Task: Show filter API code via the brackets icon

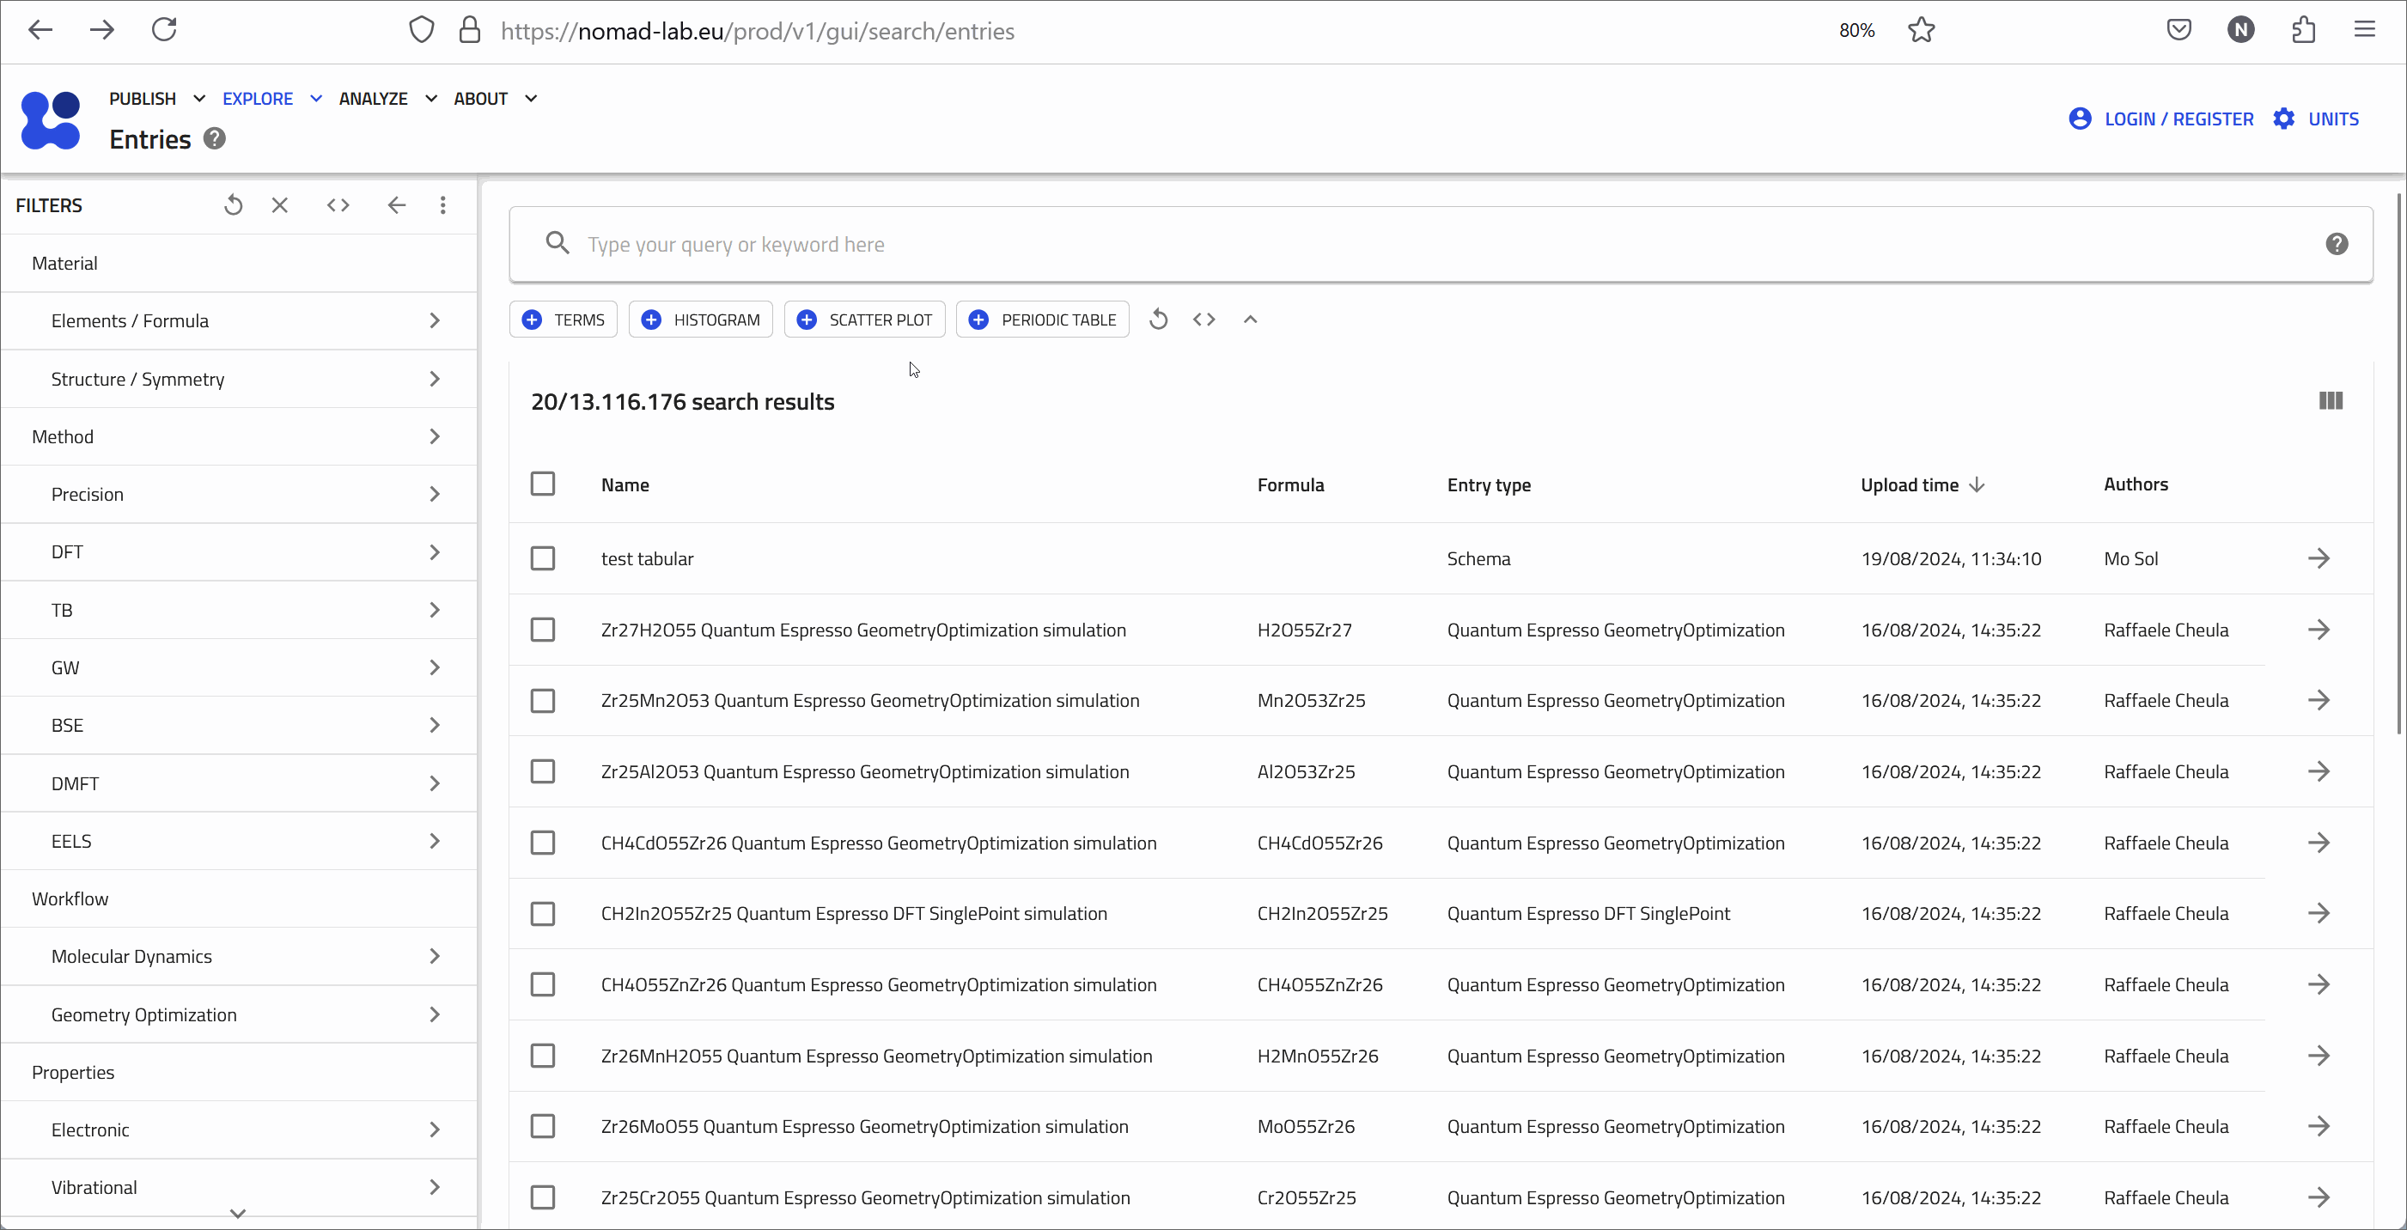Action: 338,204
